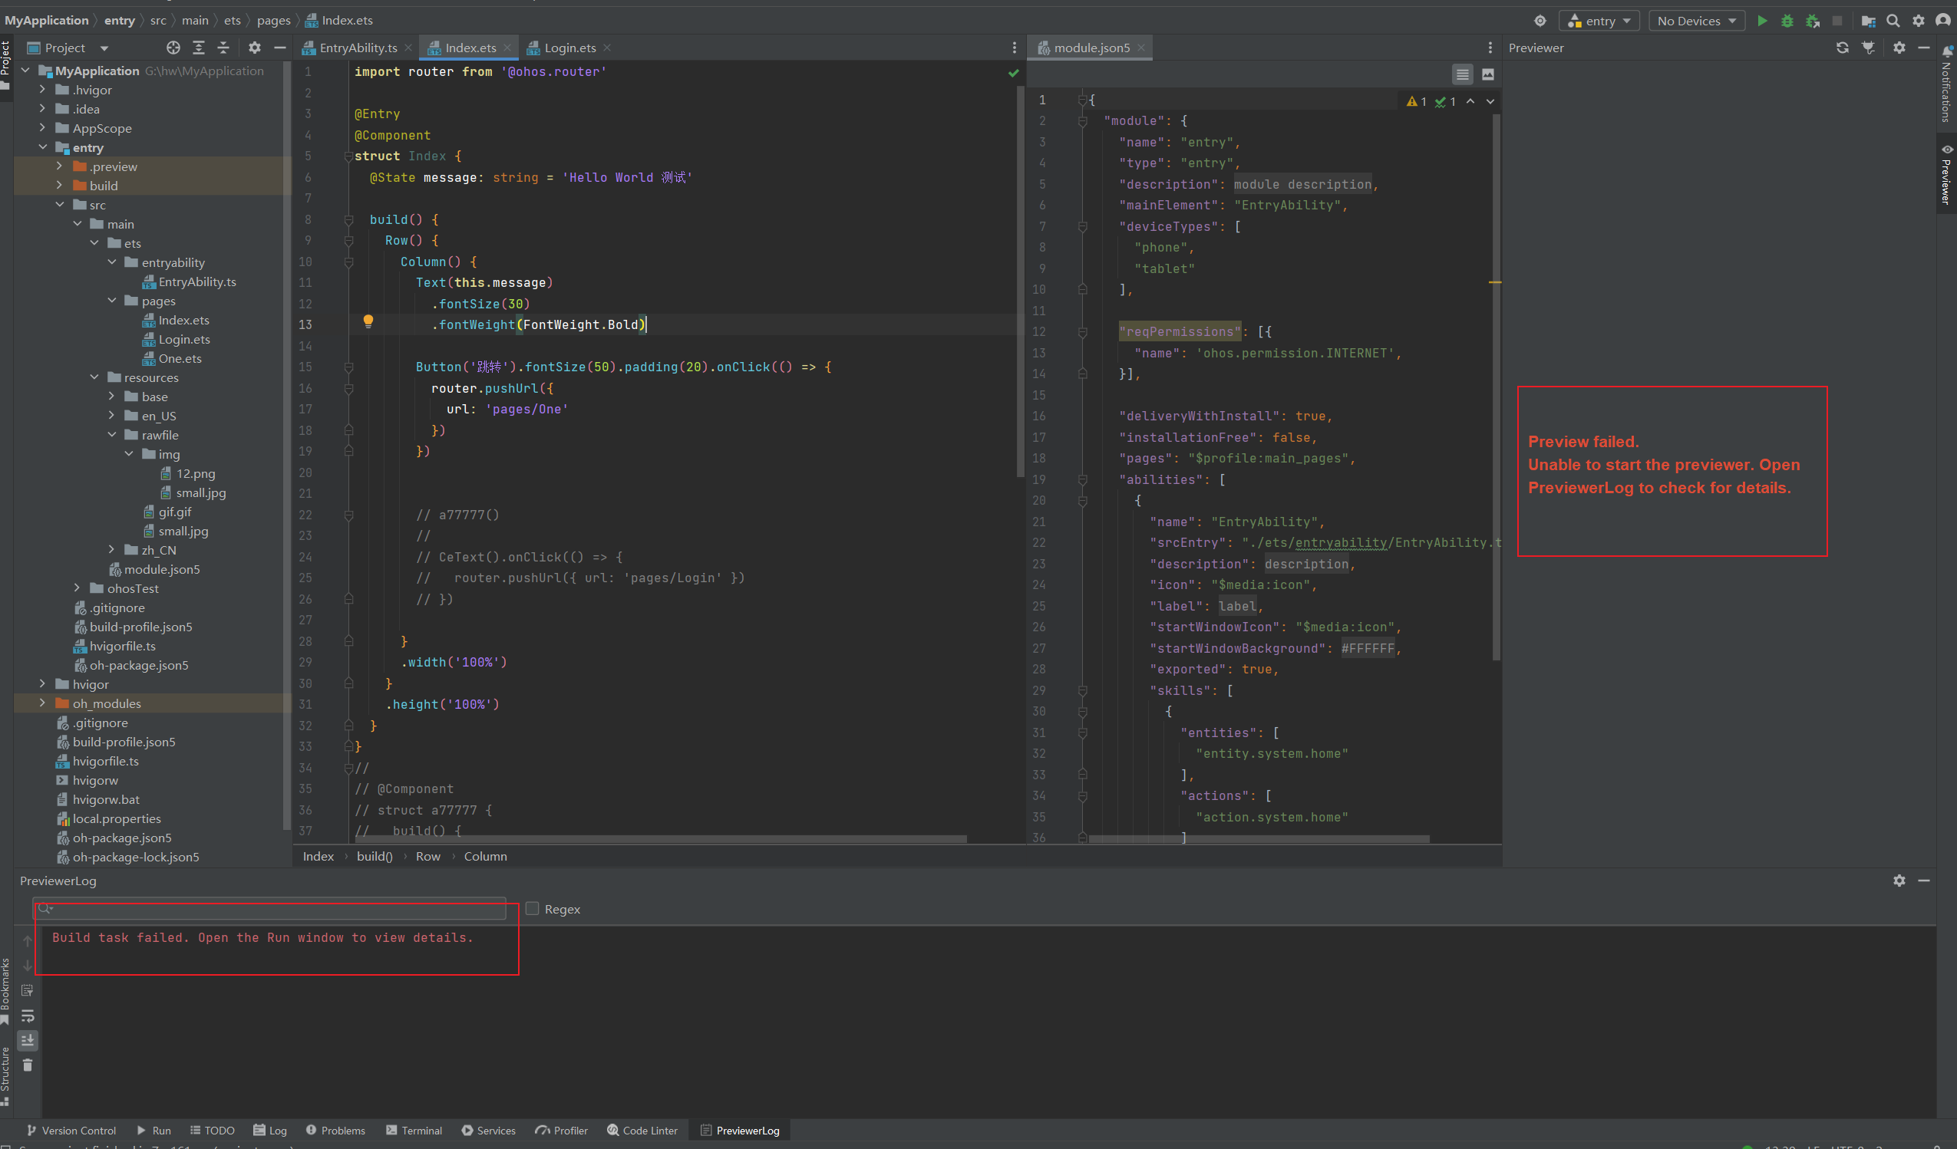Toggle fold marker beside "reqPermissions" line 12
Screen dimensions: 1957x1149
1083,332
